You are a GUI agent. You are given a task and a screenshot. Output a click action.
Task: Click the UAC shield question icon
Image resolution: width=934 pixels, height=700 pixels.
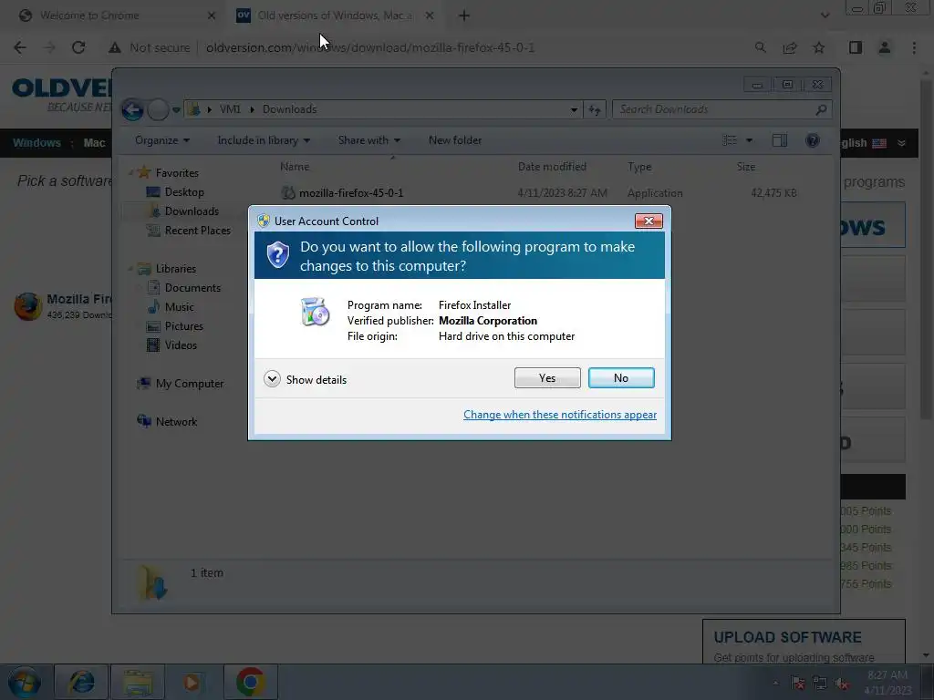tap(277, 255)
